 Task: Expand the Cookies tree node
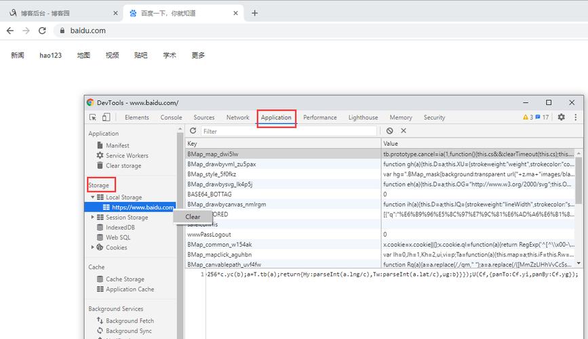tap(92, 247)
